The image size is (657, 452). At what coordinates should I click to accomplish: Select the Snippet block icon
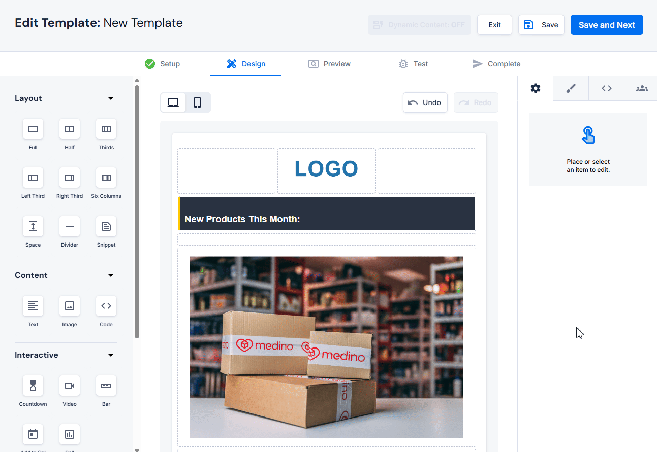(106, 227)
